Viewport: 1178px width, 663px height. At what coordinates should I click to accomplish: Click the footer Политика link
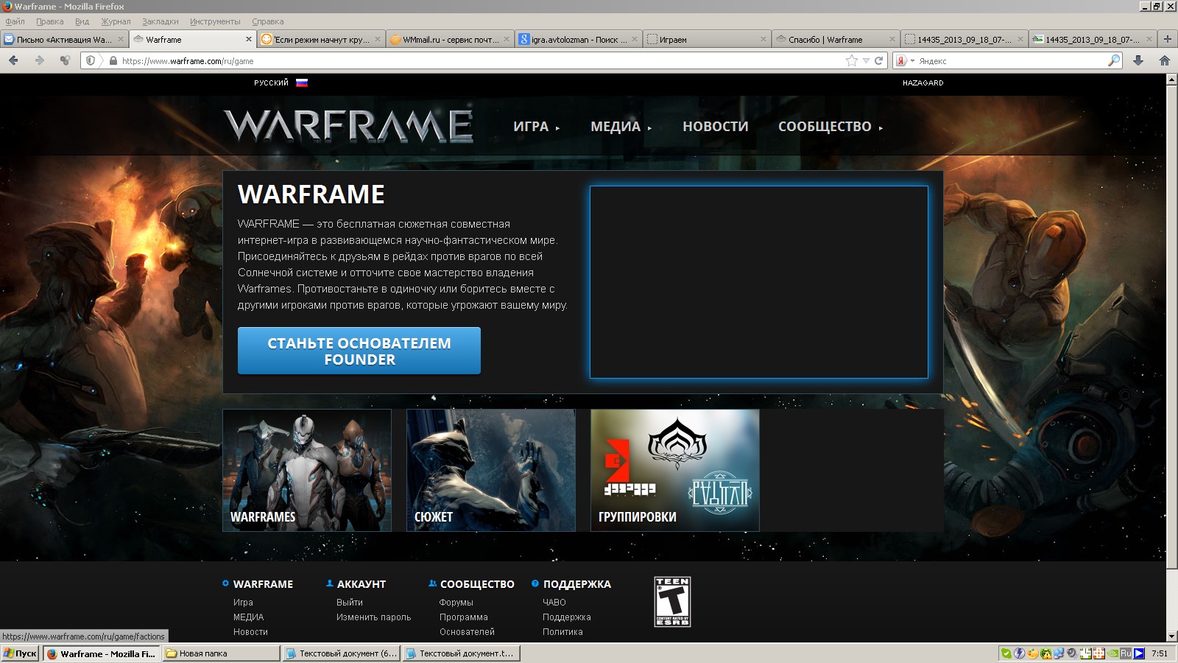(562, 632)
